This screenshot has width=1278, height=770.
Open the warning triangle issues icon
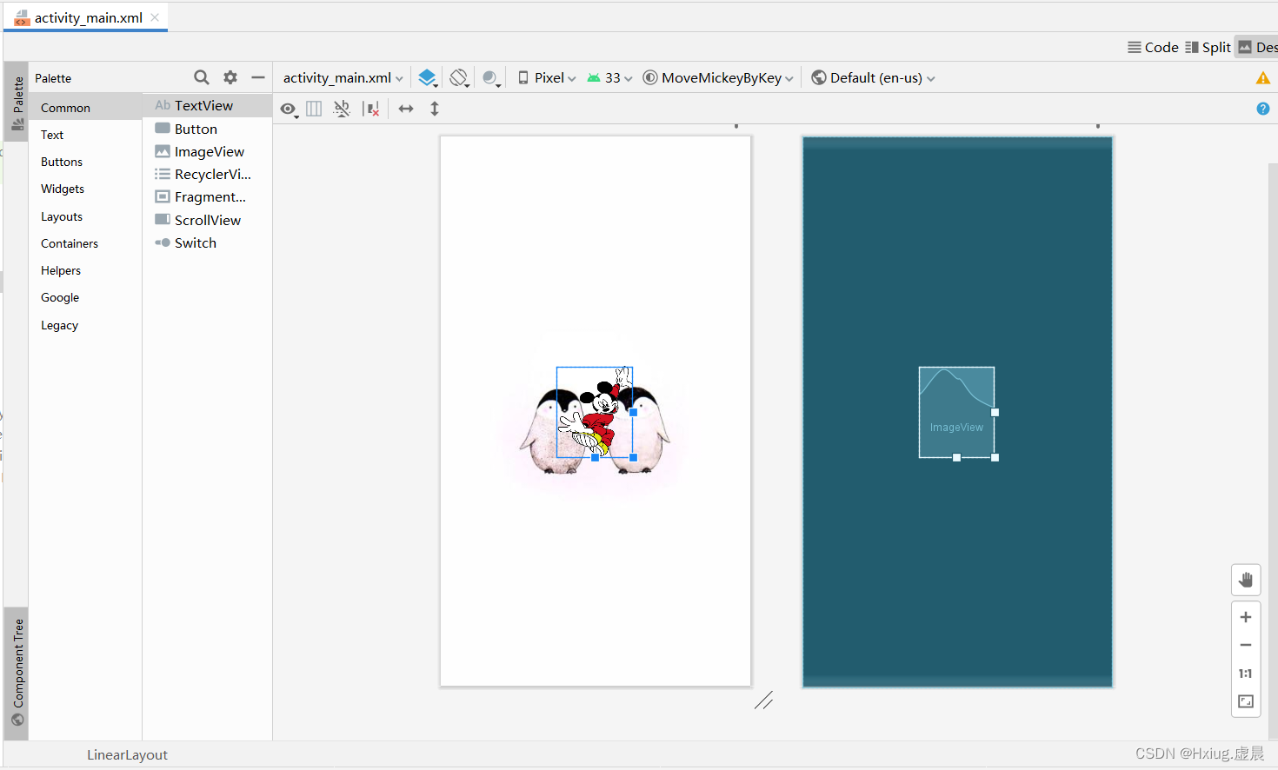pos(1263,78)
